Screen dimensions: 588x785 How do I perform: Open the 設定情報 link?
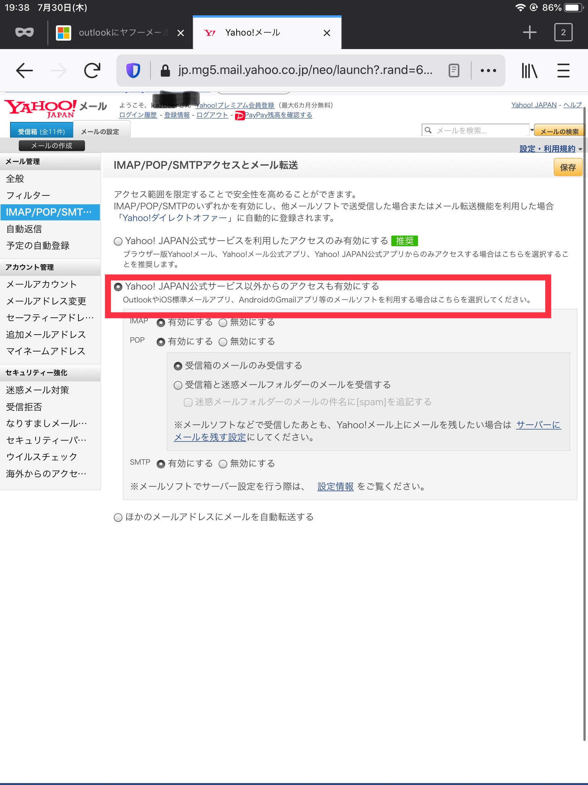[x=335, y=487]
